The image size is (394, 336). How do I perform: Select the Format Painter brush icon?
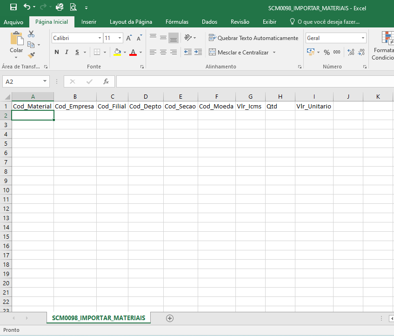(x=32, y=55)
